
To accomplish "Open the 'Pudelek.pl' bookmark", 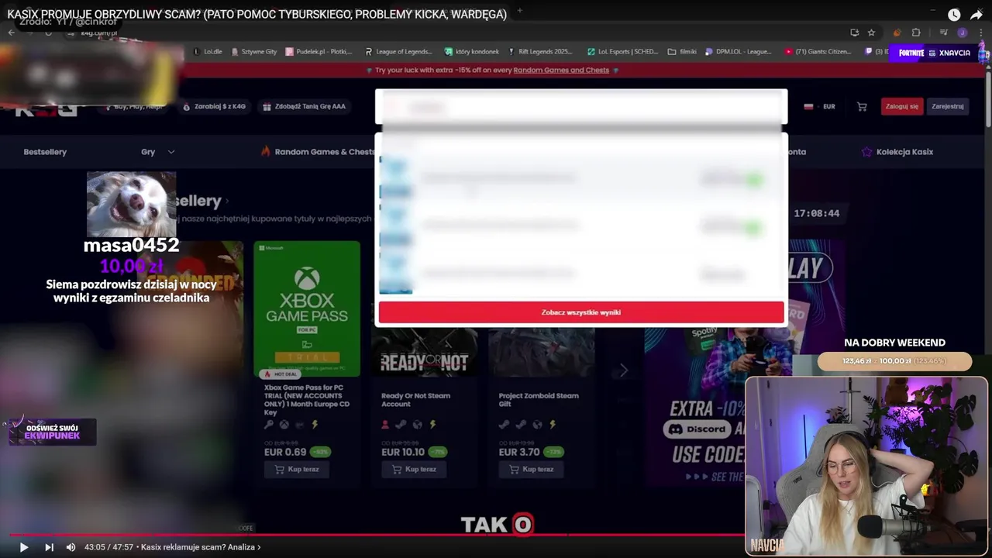I will click(x=319, y=52).
